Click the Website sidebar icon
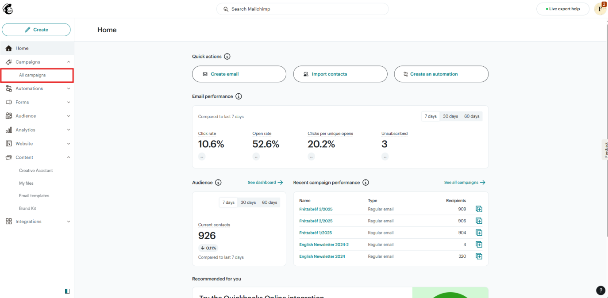Screen dimensions: 608x298 click(9, 144)
